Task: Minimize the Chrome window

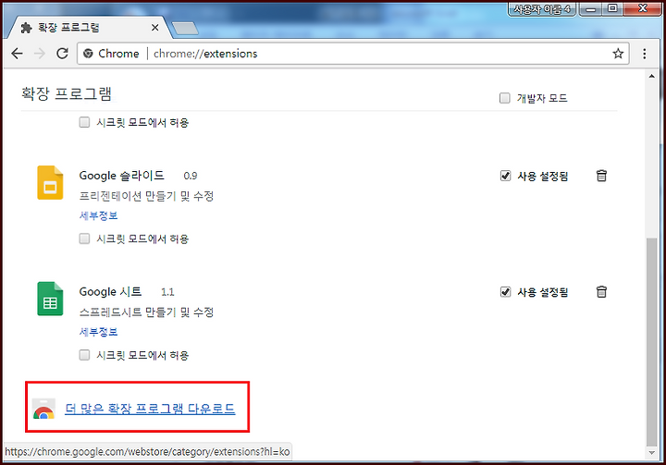Action: click(590, 8)
